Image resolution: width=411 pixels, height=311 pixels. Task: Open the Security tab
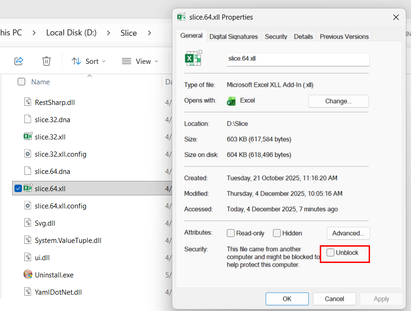276,36
